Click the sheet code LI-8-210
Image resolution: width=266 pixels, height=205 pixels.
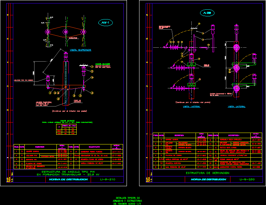pyautogui.click(x=108, y=179)
